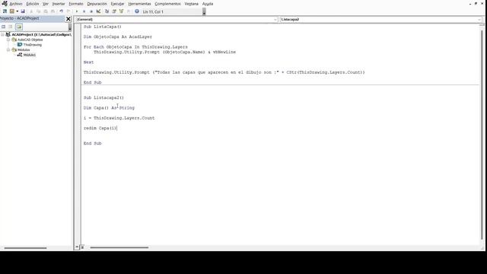Click the 'redim Capa(i)' line
Screen dimensions: 487x274
(100, 128)
